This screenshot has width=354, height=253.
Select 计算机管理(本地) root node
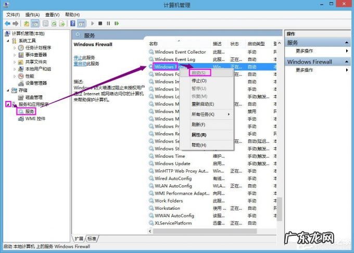coord(28,33)
